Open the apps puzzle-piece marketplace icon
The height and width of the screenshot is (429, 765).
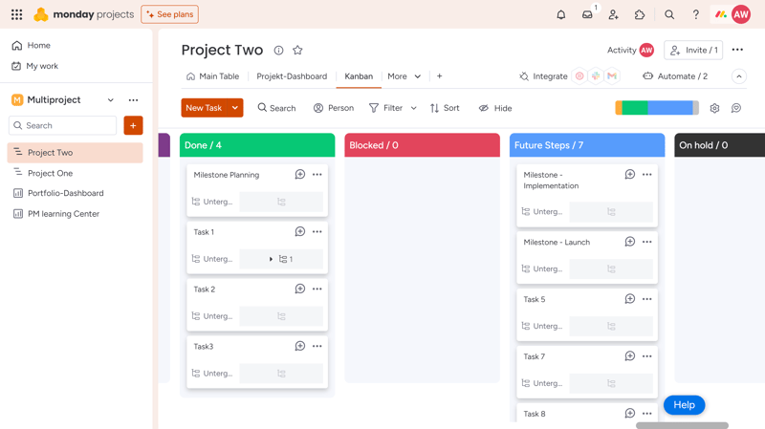(640, 14)
